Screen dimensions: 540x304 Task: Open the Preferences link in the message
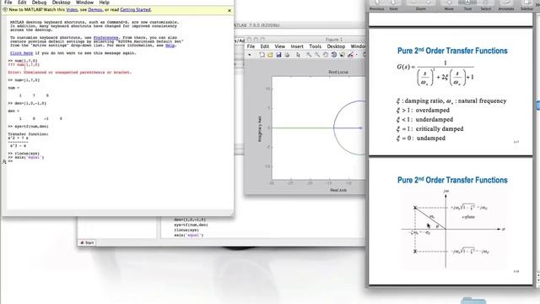(x=105, y=37)
